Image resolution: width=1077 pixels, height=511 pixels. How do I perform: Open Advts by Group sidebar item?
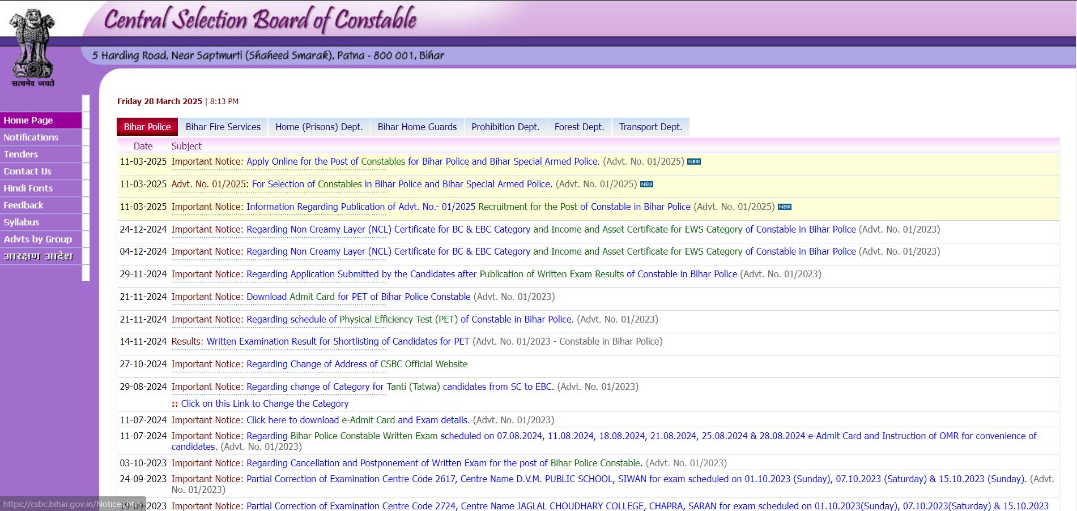coord(41,239)
